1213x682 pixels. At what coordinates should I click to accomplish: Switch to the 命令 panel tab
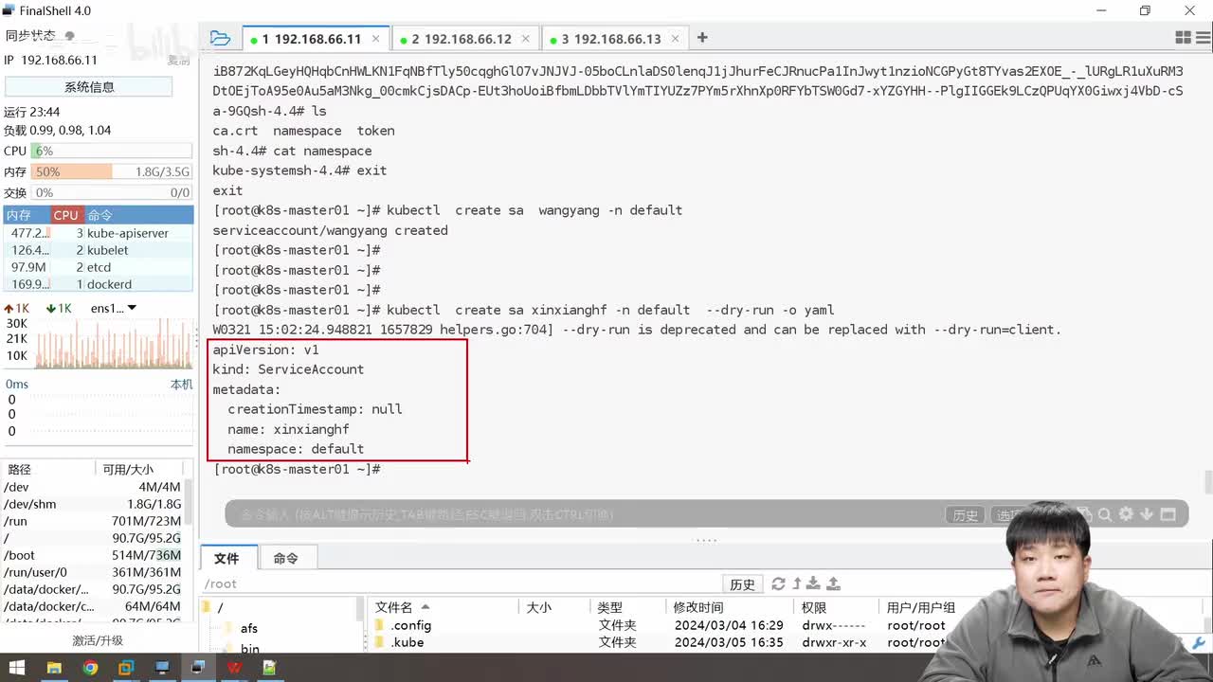pos(285,558)
